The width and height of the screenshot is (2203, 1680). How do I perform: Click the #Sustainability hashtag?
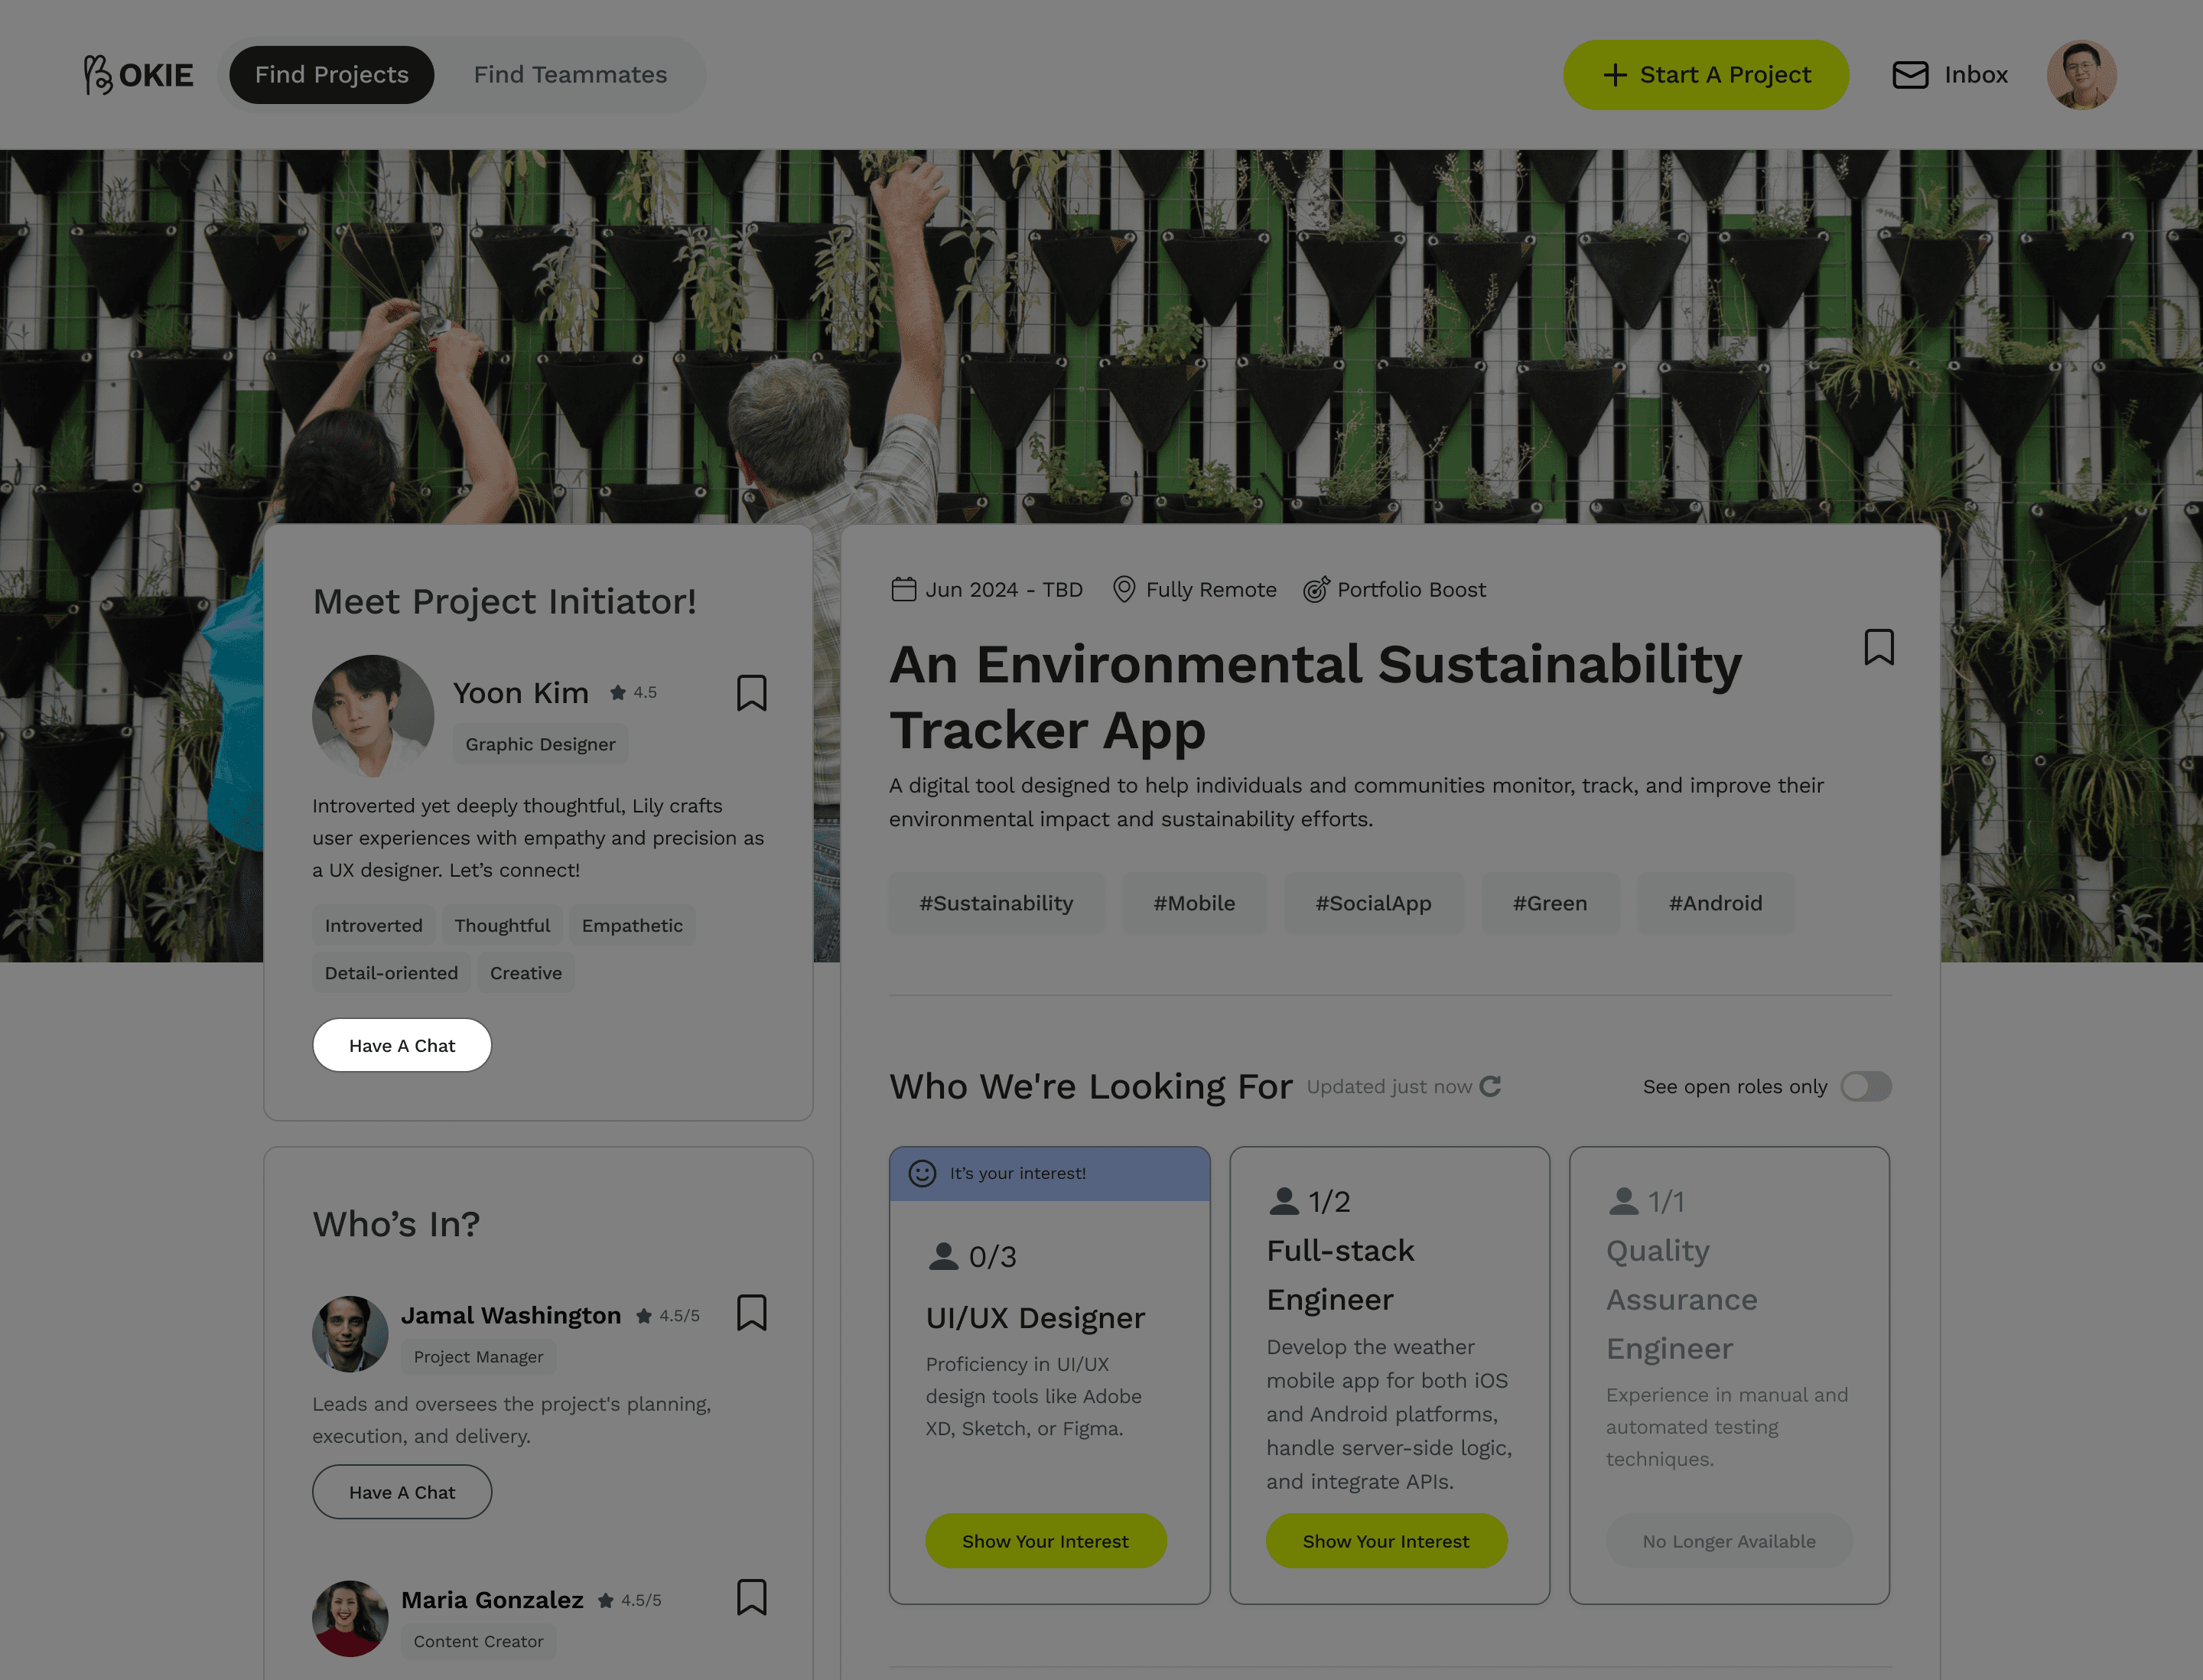coord(996,903)
